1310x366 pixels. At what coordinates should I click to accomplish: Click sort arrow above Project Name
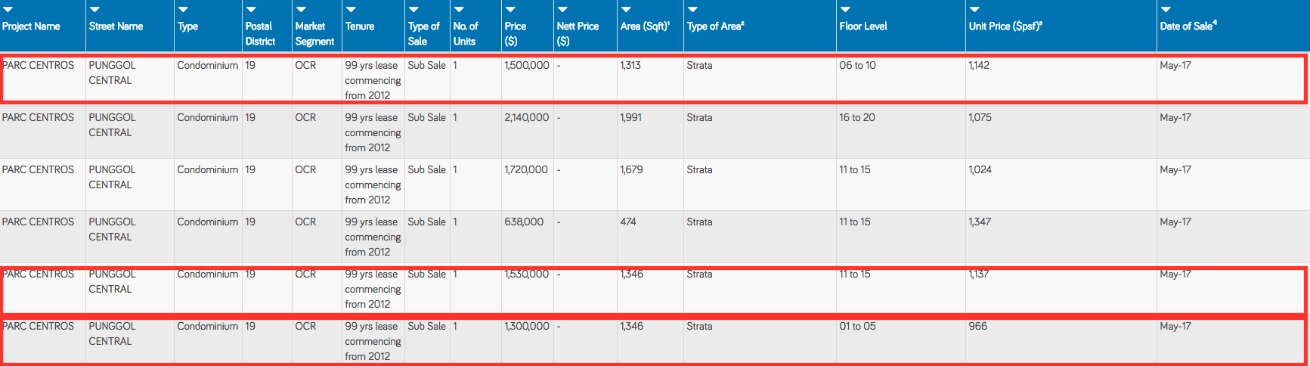point(8,10)
